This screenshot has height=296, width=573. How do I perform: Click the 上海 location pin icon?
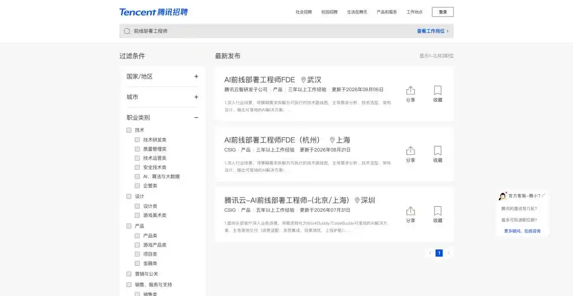[x=332, y=140]
